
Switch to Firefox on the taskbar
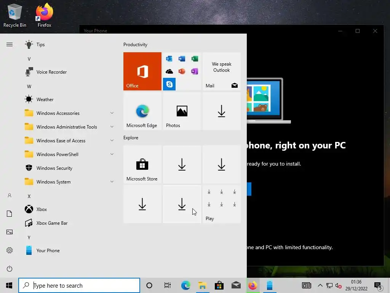[253, 285]
